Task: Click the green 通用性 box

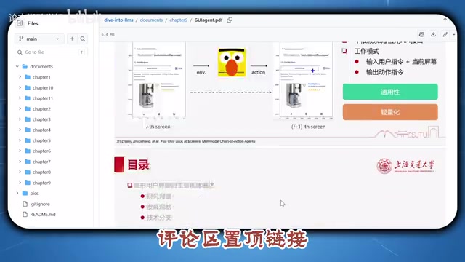Action: [x=390, y=92]
